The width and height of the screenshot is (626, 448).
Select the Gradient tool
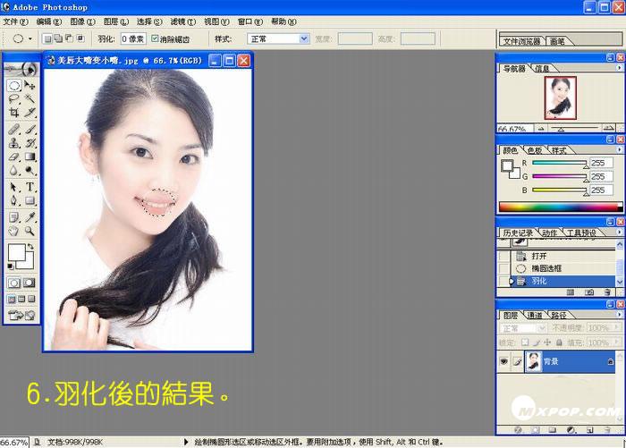click(x=30, y=156)
